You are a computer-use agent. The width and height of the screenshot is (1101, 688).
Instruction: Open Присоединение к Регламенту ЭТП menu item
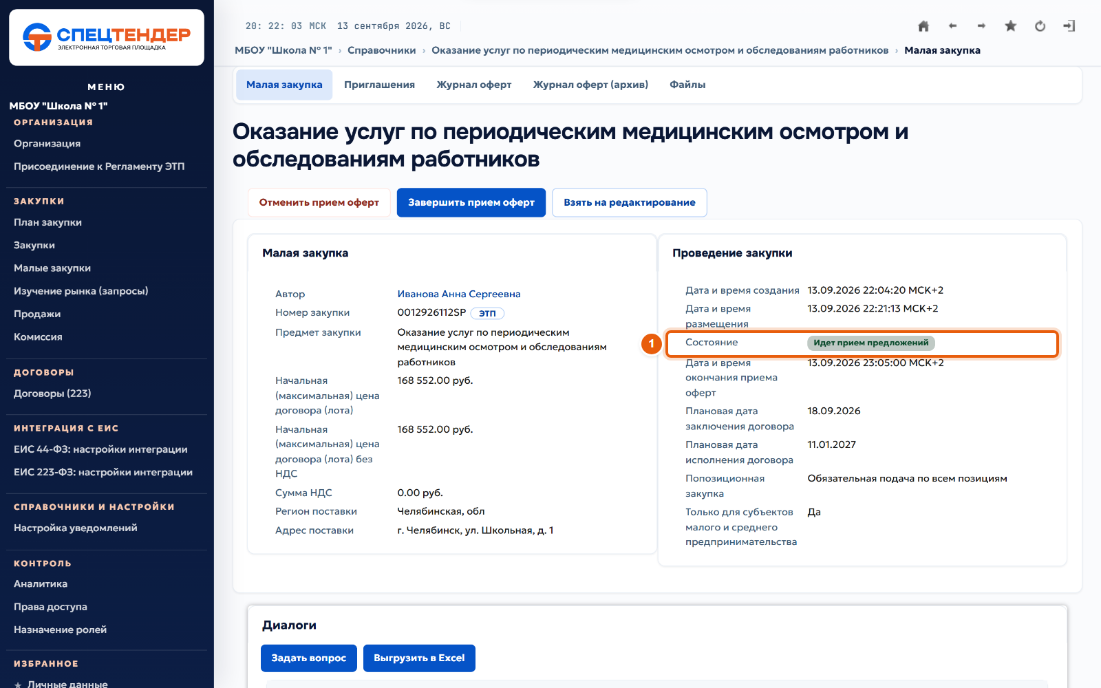point(99,166)
